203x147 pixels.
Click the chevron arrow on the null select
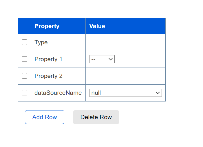(158, 93)
